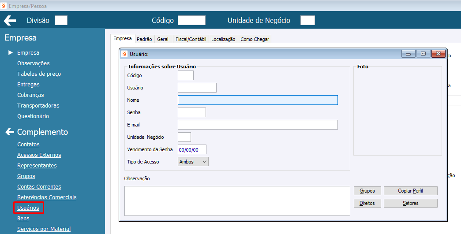Select Tabelas de preço in sidebar
Image resolution: width=461 pixels, height=234 pixels.
[39, 74]
